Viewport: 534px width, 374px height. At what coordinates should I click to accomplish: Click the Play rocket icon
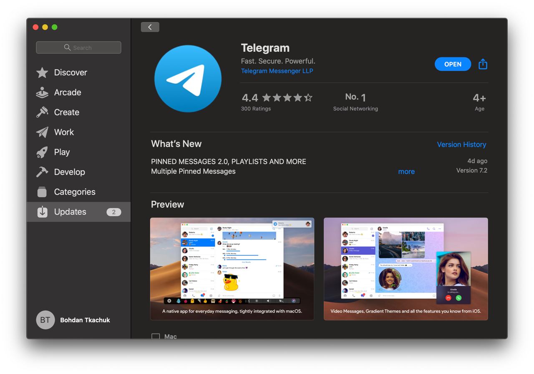(x=42, y=152)
